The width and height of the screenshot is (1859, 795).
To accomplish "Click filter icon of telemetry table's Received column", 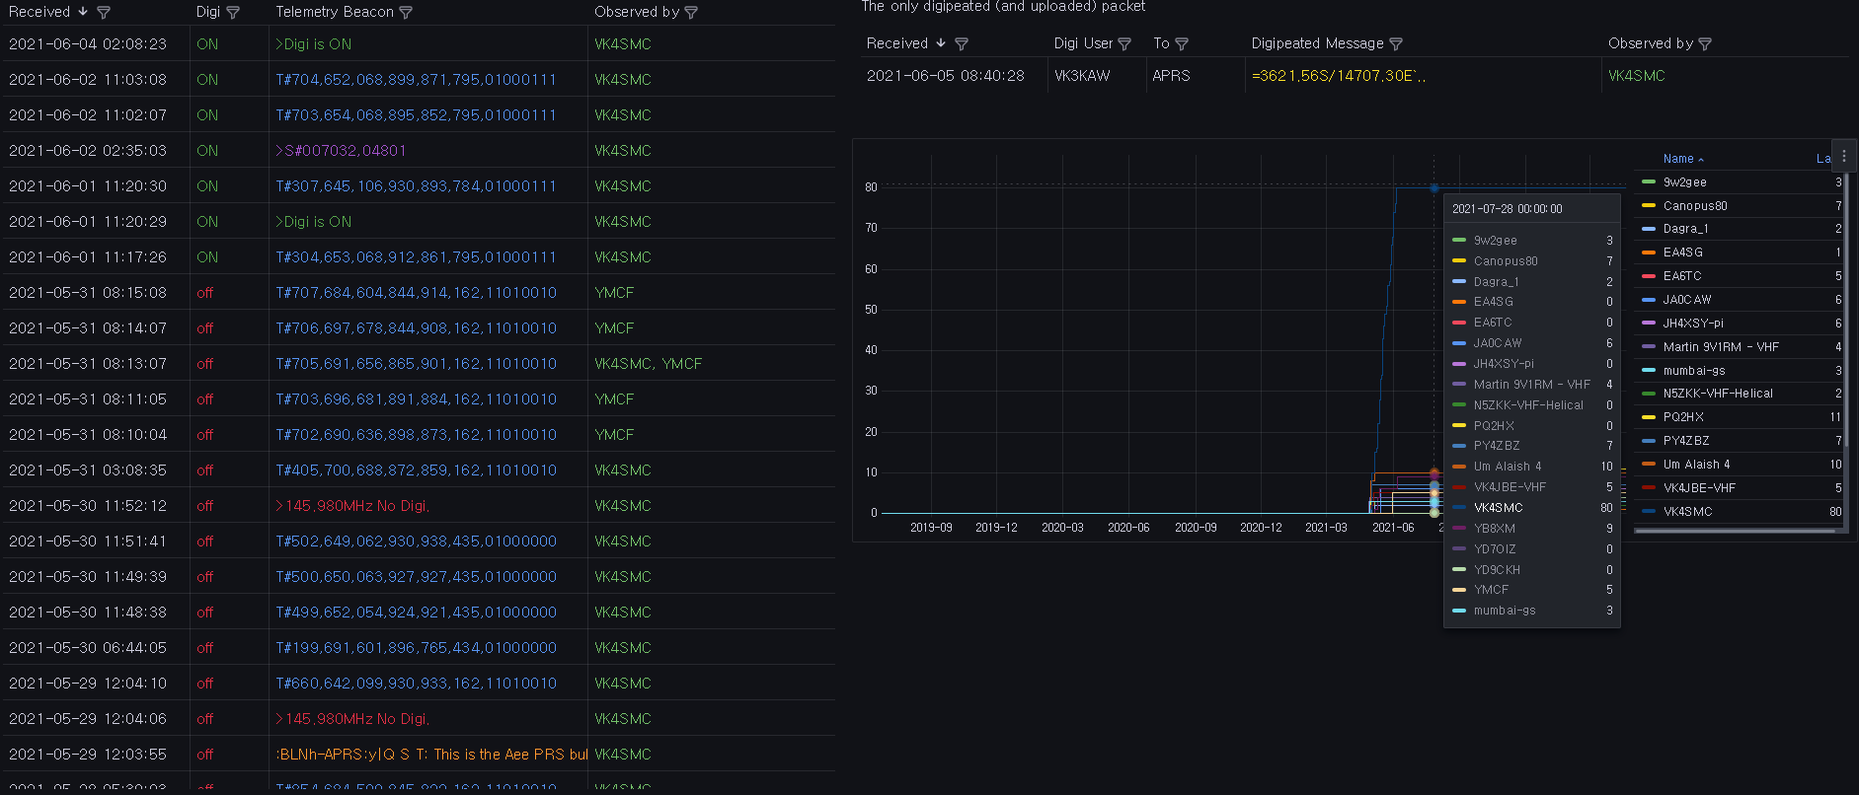I will coord(104,13).
